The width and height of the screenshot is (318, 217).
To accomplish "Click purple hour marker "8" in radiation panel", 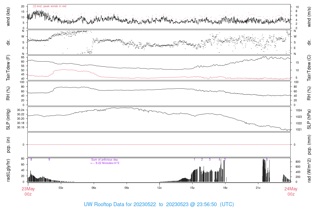I will (x=31, y=160).
